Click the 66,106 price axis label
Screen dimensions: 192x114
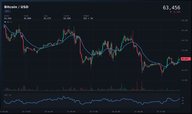point(185,21)
